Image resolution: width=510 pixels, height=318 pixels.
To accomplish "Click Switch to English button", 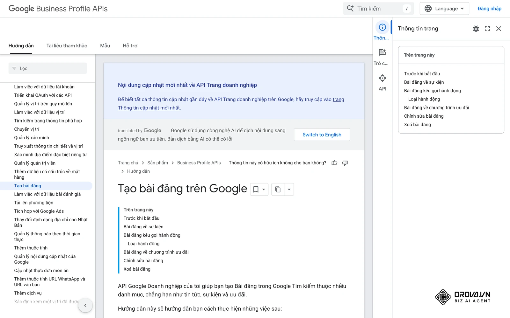I will click(322, 135).
